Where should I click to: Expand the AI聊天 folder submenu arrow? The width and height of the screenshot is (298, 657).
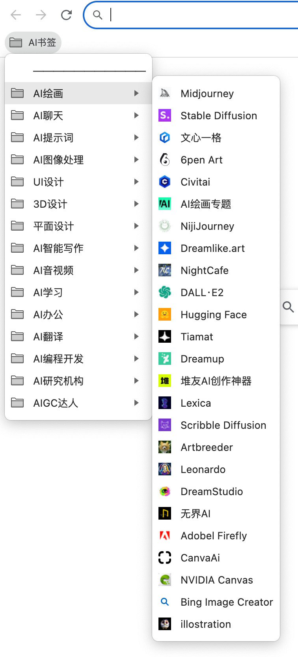click(x=136, y=115)
